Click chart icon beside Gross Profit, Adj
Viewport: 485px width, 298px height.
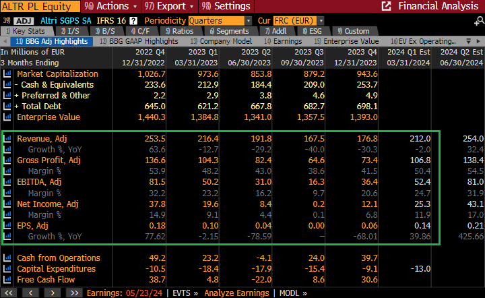click(8, 160)
